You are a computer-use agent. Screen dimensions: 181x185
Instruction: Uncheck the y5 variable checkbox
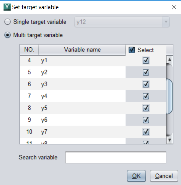click(x=146, y=108)
